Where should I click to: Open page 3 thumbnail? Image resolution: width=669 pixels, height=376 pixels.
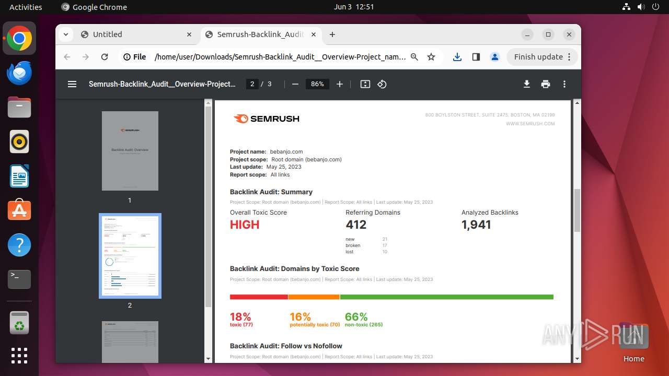130,342
